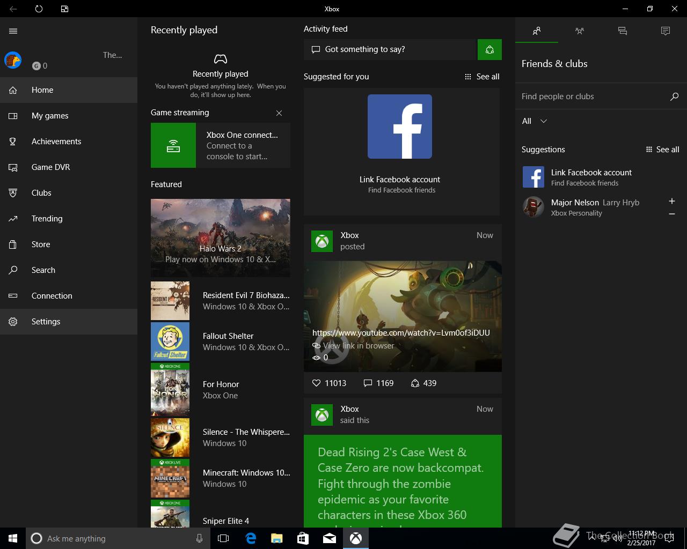Open File Explorer from taskbar
Screen dimensions: 687x549
click(x=276, y=538)
